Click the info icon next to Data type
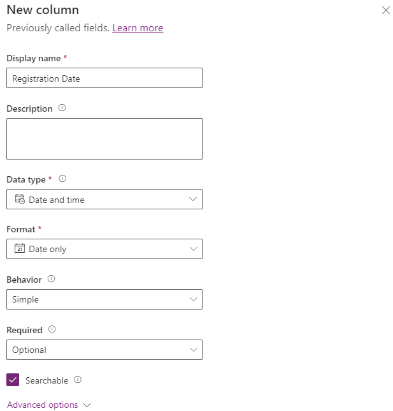393x411 pixels. click(62, 179)
